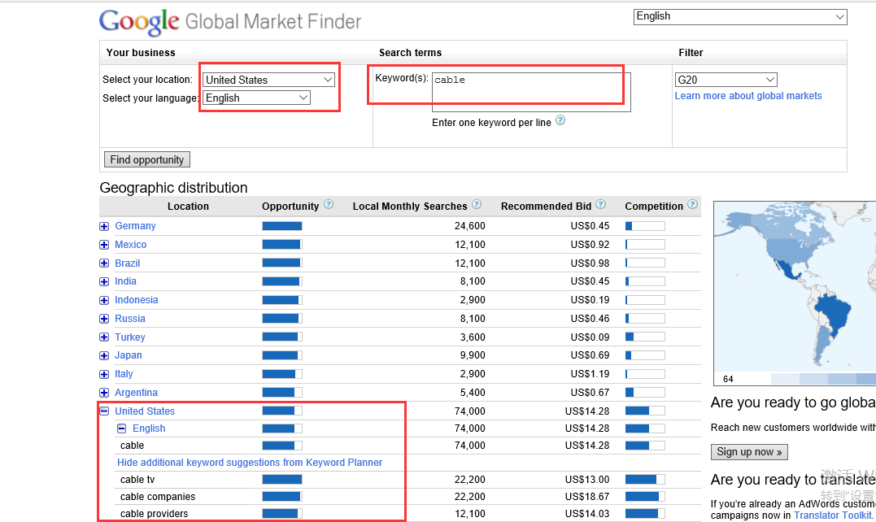Open the Turkey location link
The image size is (876, 522).
click(130, 337)
